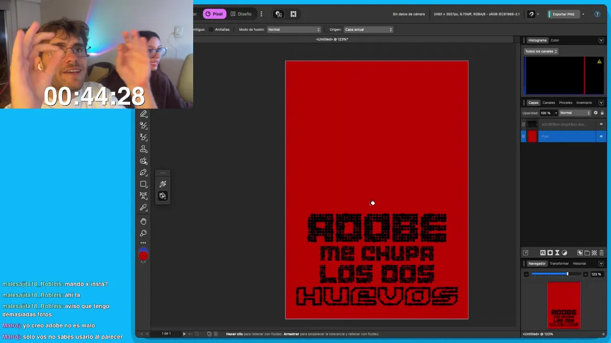The height and width of the screenshot is (343, 611).
Task: Select the Hand view tool
Action: pos(143,222)
